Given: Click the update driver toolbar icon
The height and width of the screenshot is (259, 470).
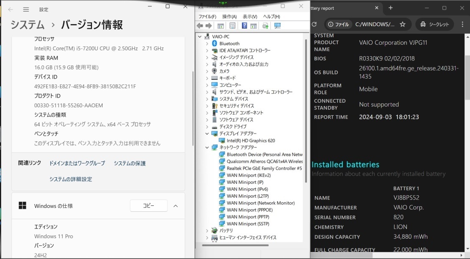Looking at the screenshot, I should coord(265,26).
